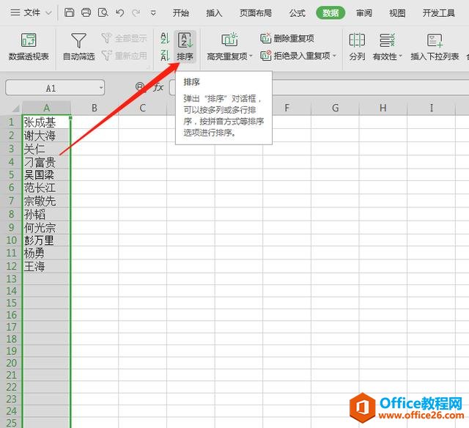Select cell containing 谢大海
The width and height of the screenshot is (469, 428).
coord(47,136)
